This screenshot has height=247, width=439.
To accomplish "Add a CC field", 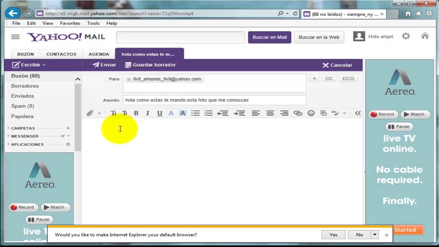I will [329, 79].
